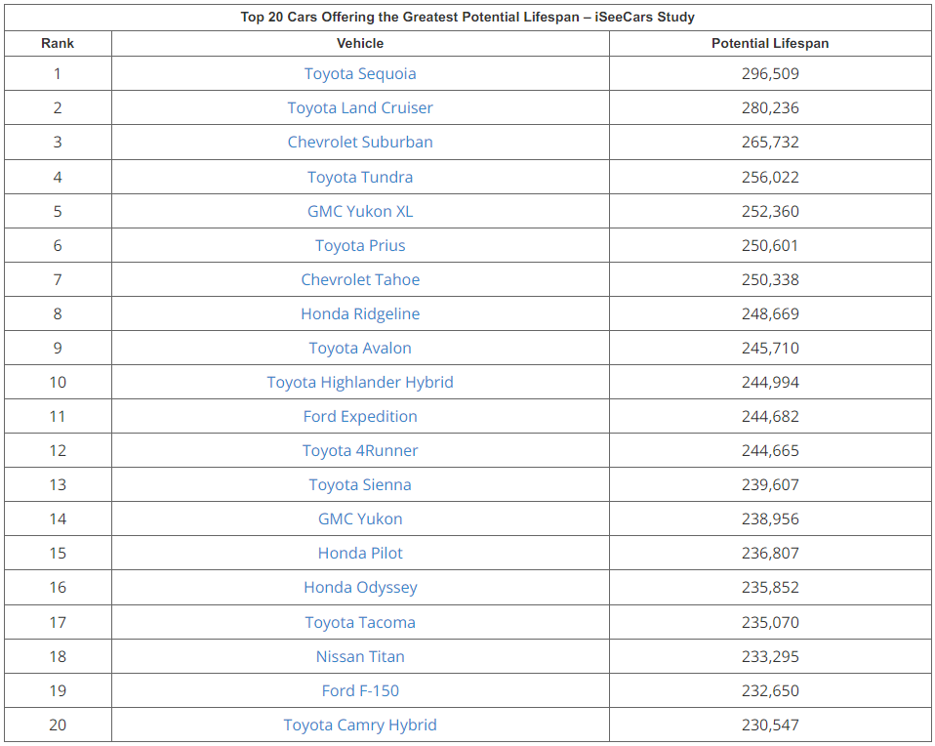Image resolution: width=935 pixels, height=746 pixels.
Task: Click the GMC Yukon link in row 14
Action: pyautogui.click(x=360, y=518)
